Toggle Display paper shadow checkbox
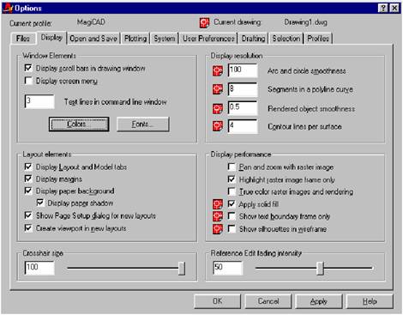403x315 pixels. [40, 203]
